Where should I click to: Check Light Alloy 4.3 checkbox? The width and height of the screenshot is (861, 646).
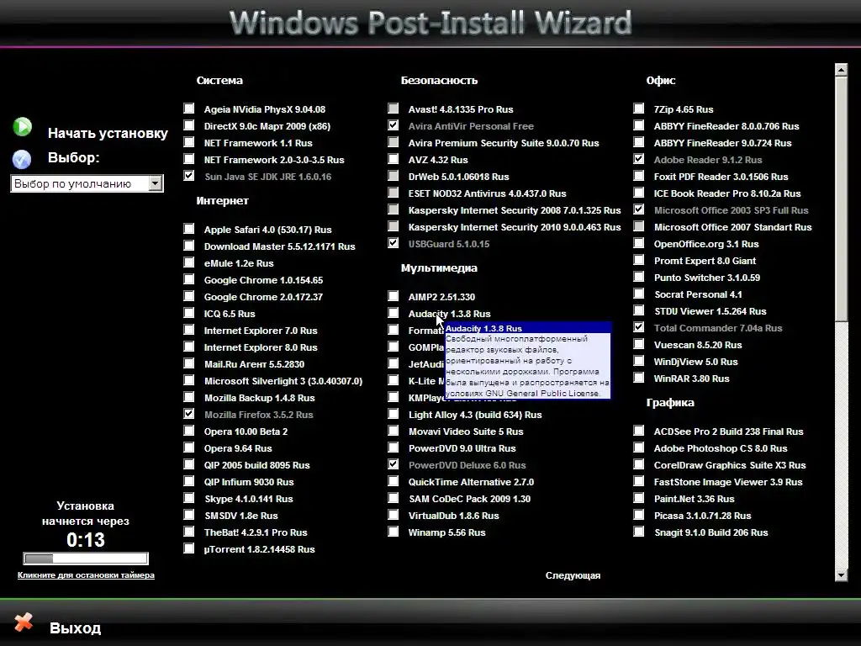coord(394,414)
